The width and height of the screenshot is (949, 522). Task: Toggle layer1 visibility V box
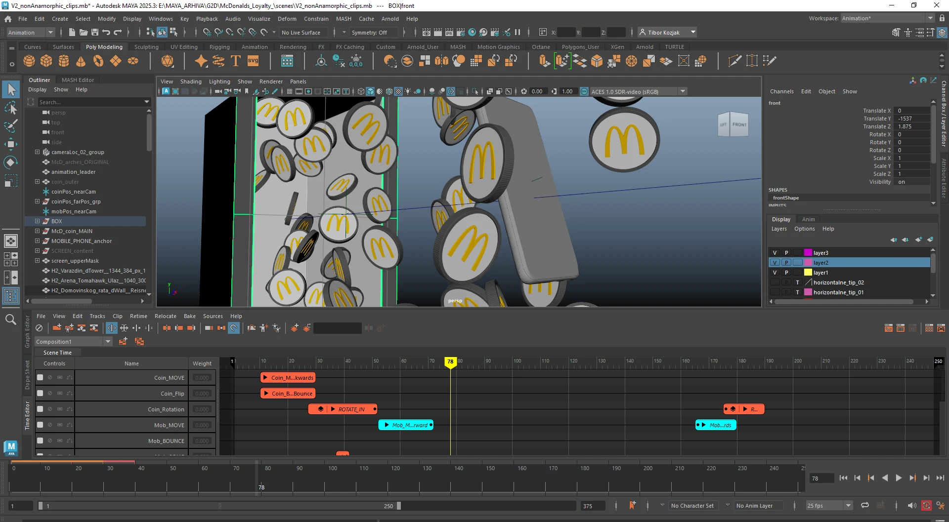pos(775,273)
